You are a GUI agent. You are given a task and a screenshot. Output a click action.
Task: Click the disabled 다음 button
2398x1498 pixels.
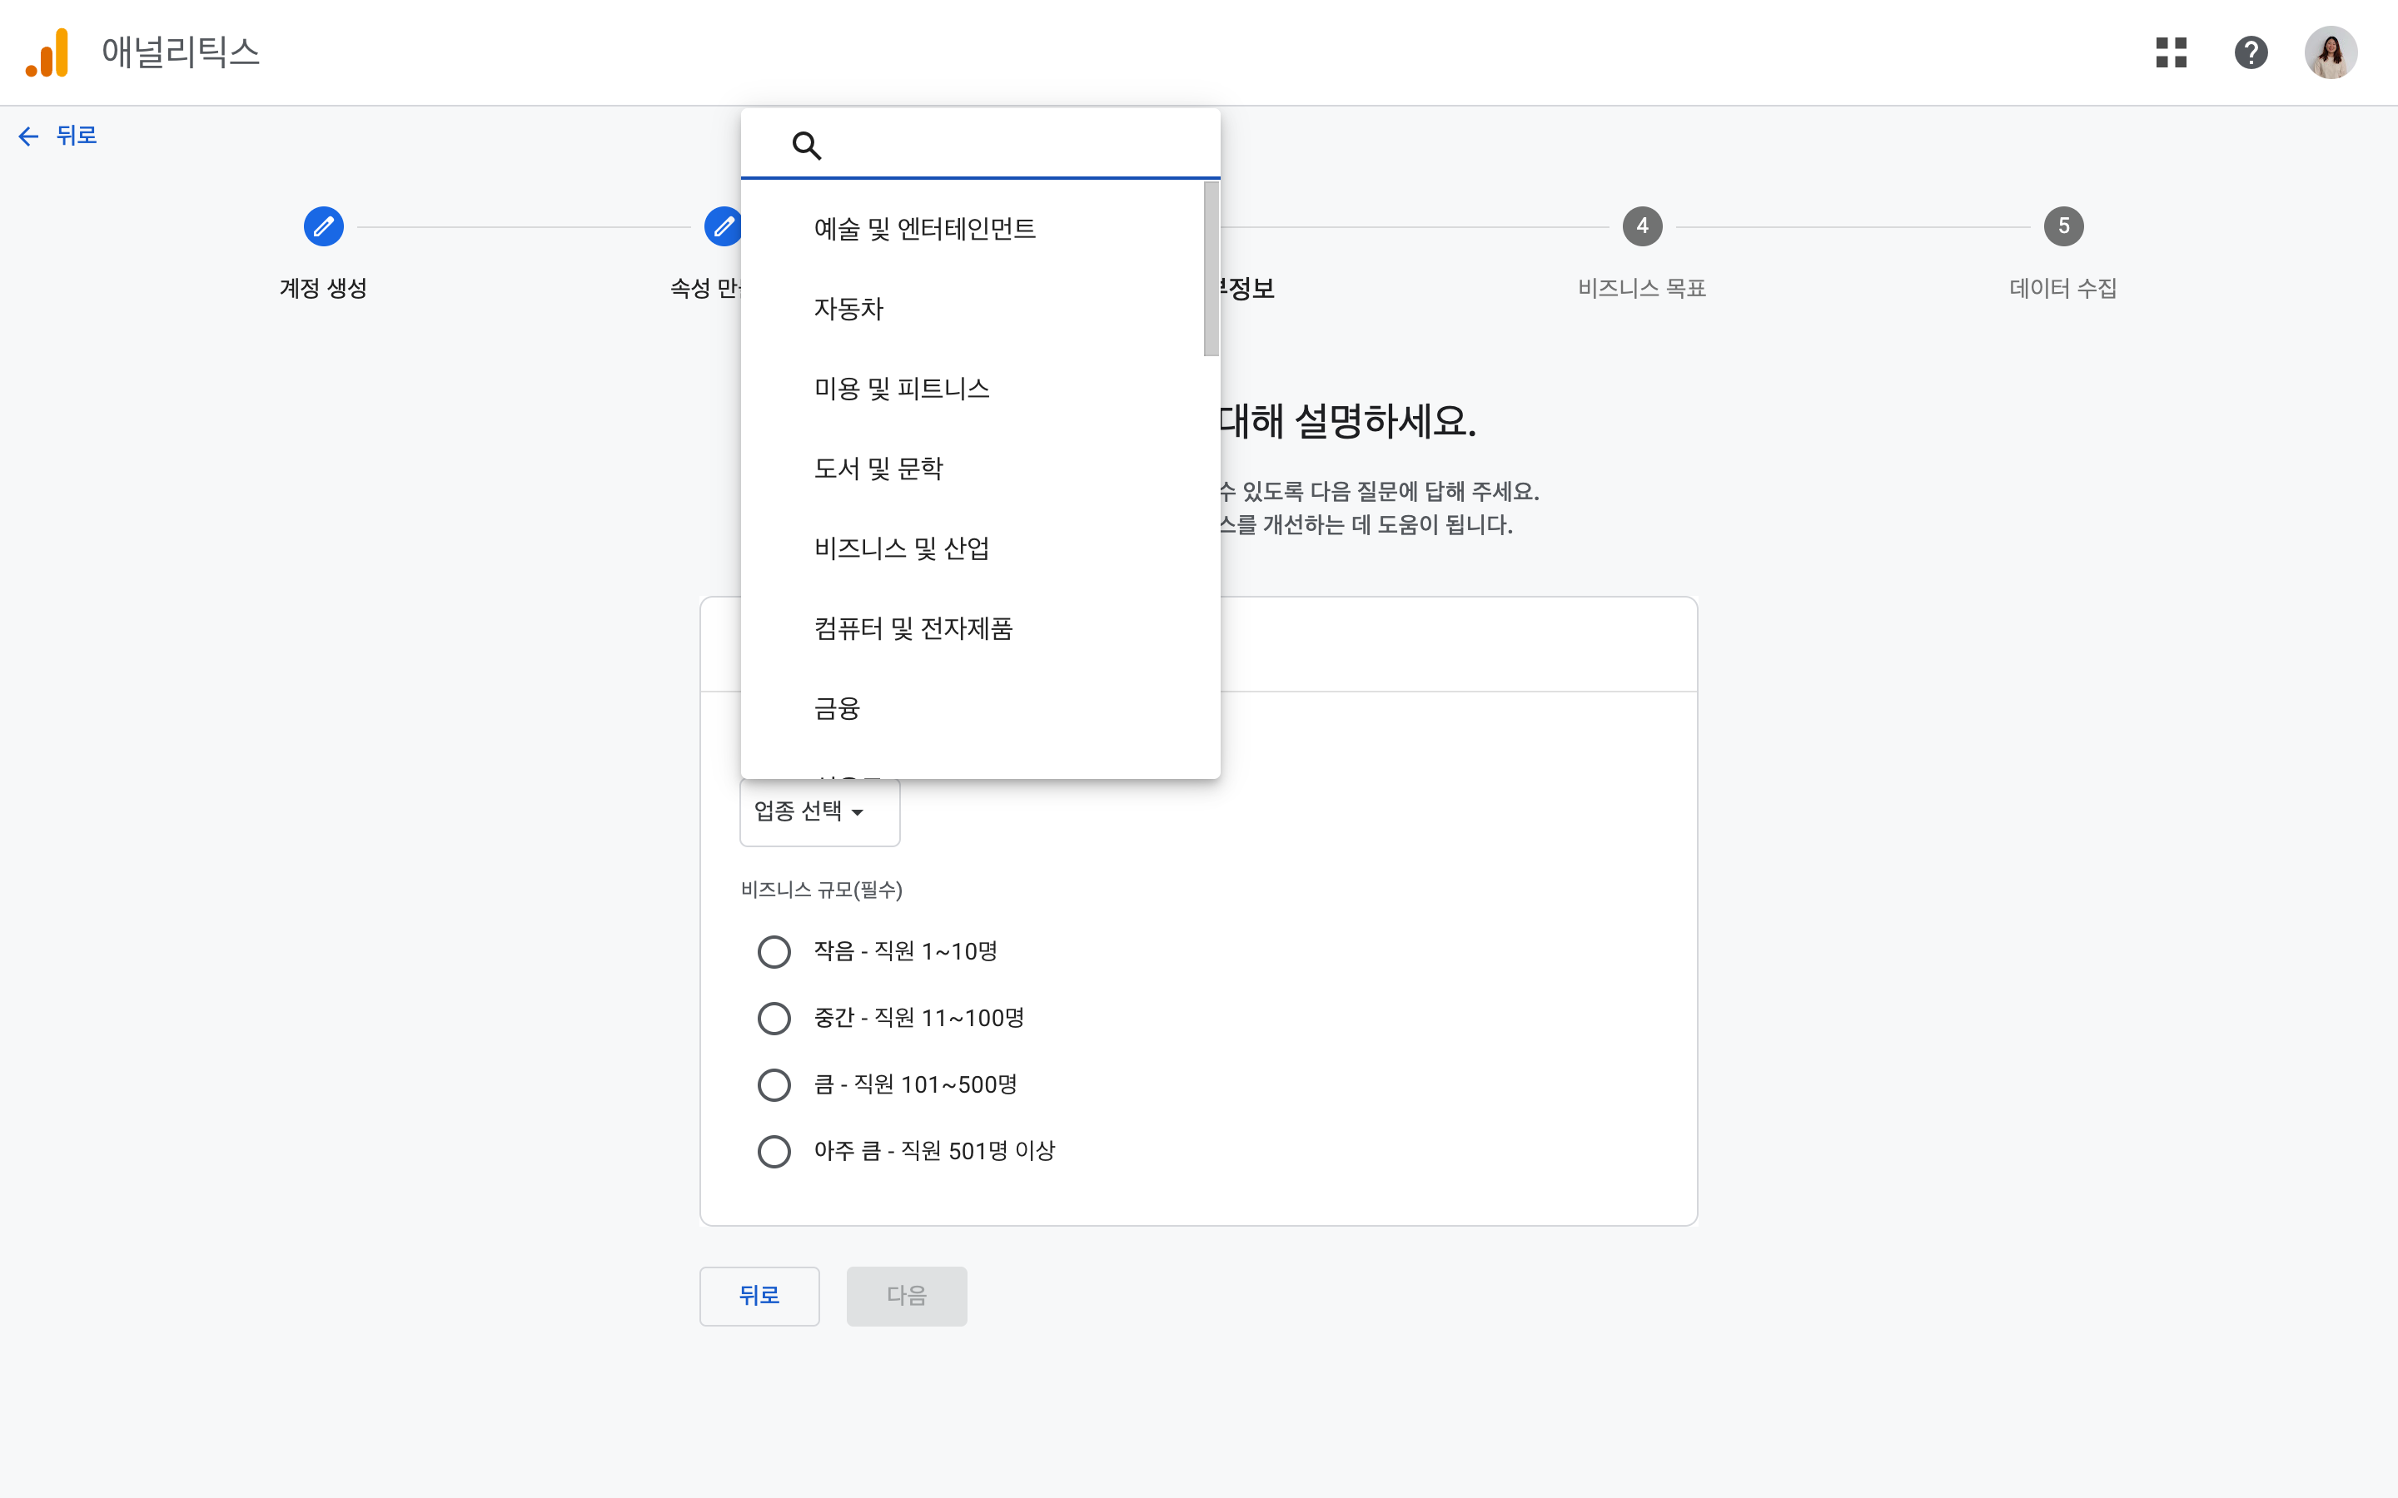coord(906,1296)
